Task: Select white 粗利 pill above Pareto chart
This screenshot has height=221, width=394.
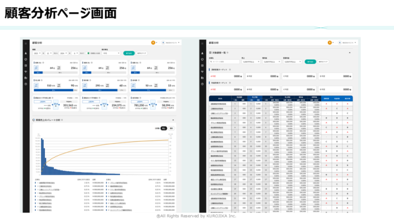Action: (x=172, y=129)
